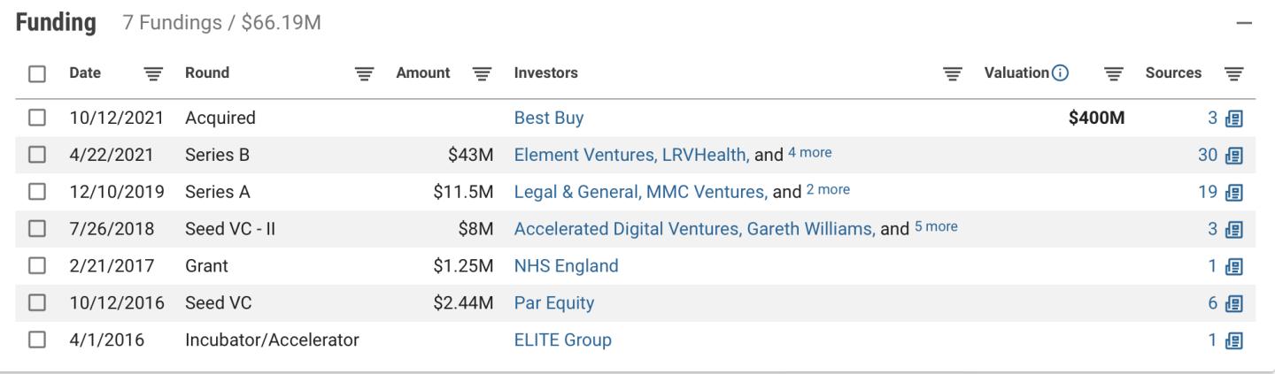This screenshot has height=374, width=1275.
Task: Open the Best Buy investor link
Action: coord(548,118)
